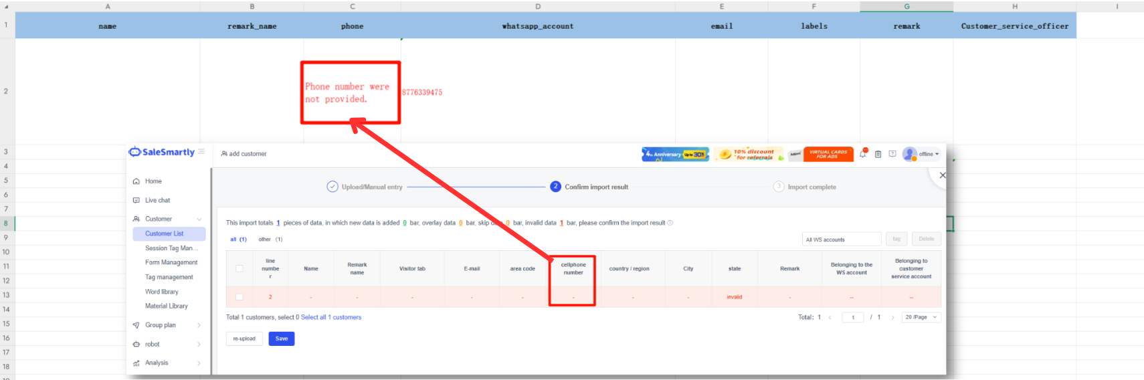The width and height of the screenshot is (1144, 380).
Task: Click the re-upload button
Action: coord(244,339)
